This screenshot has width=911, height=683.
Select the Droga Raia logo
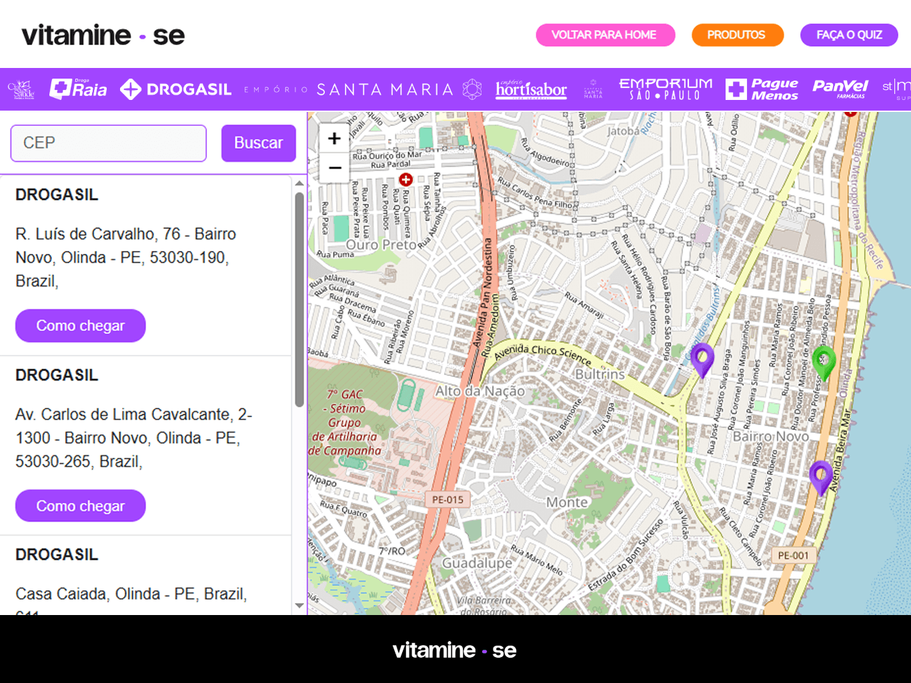point(79,89)
